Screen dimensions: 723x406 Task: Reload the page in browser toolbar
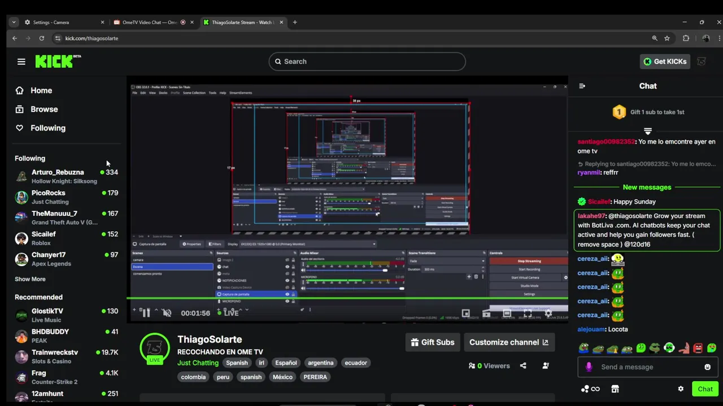click(x=41, y=38)
